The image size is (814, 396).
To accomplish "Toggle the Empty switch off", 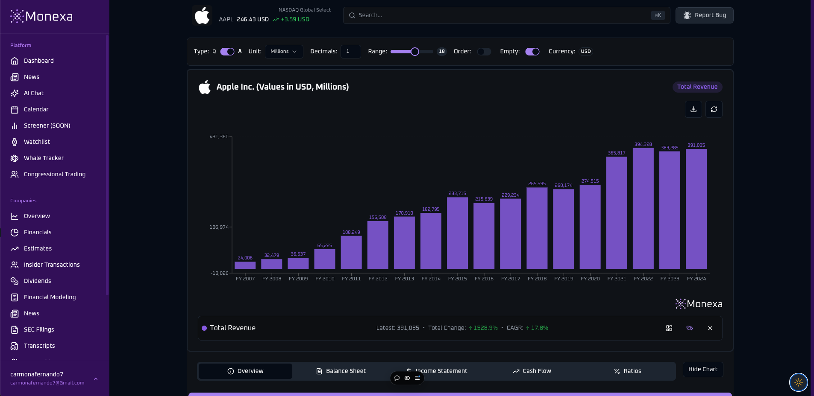I will pos(532,52).
